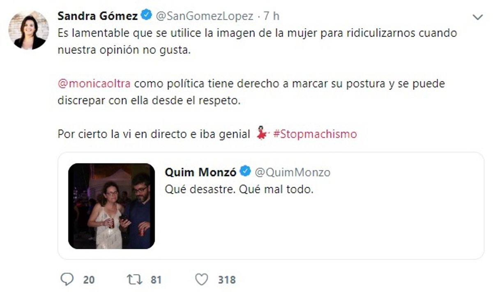Click the Sandra Gómez display name

97,16
